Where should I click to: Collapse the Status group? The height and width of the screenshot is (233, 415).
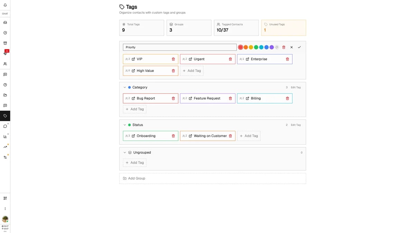pos(124,125)
